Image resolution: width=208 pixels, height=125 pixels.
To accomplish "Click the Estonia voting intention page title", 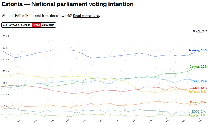I will pyautogui.click(x=67, y=4).
